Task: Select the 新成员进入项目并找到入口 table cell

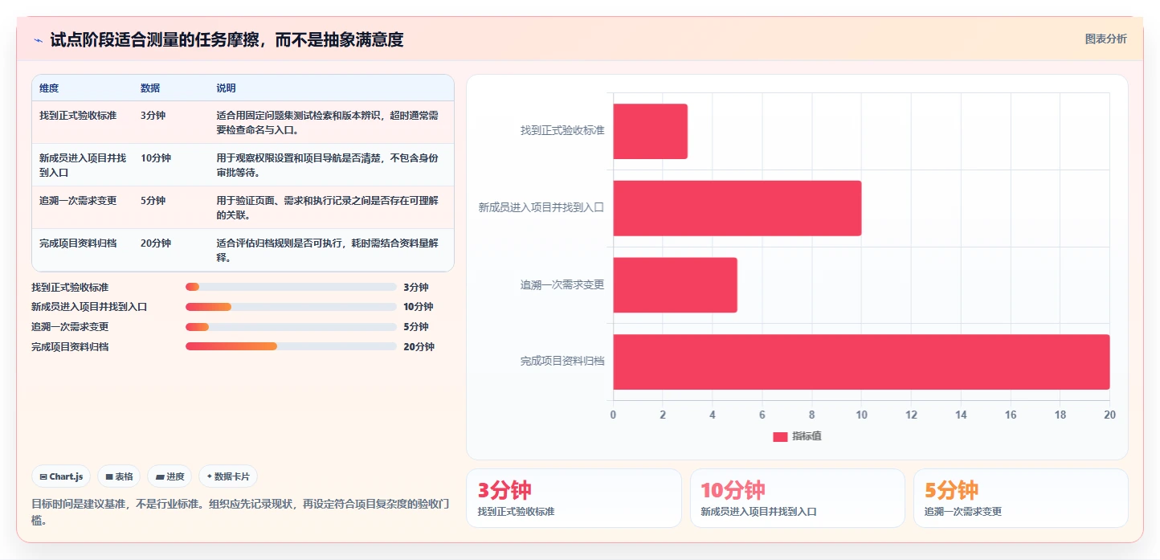Action: (x=83, y=165)
